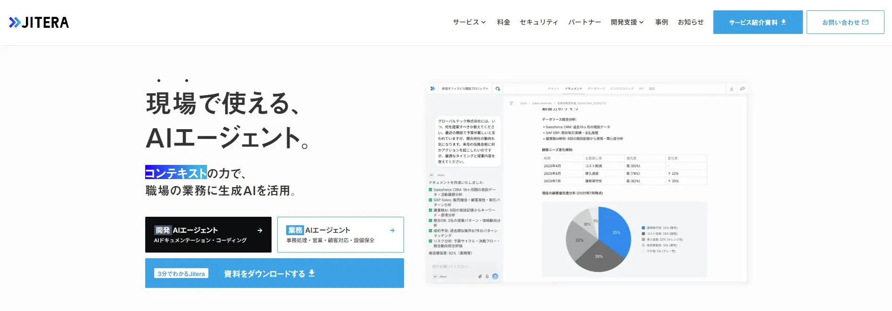
Task: Click the gray 22% legend swatch
Action: click(x=643, y=239)
